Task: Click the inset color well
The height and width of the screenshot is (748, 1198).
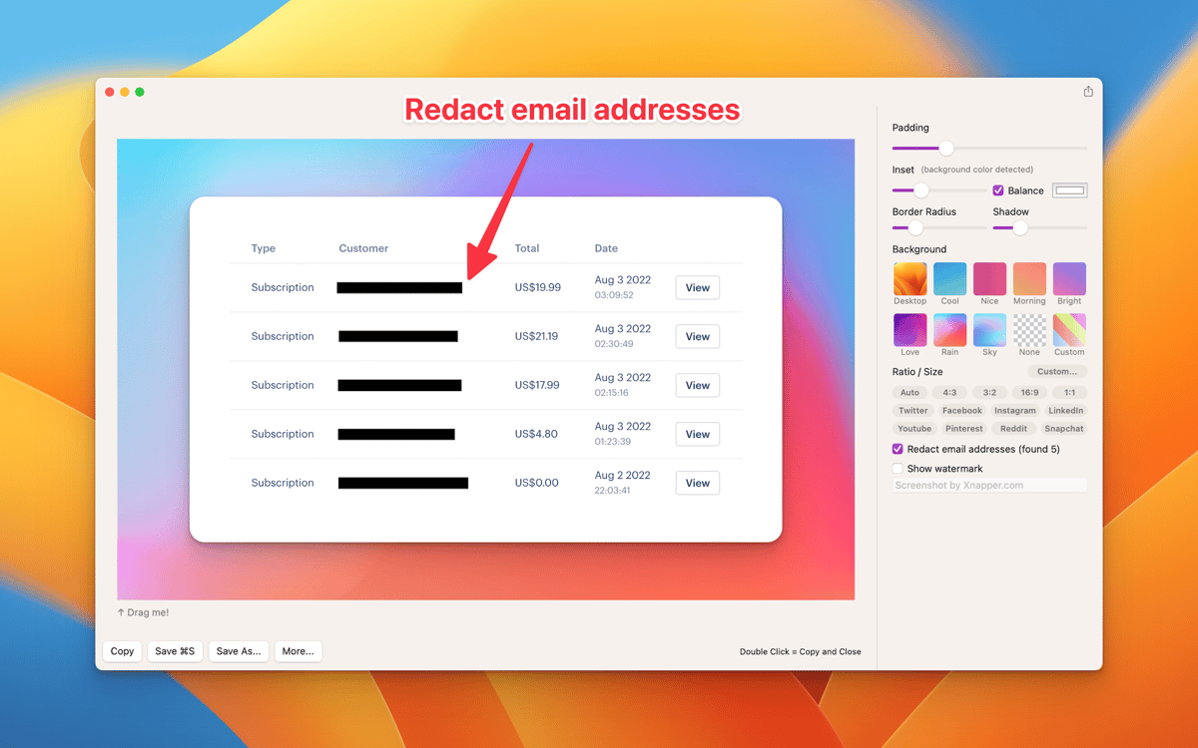Action: pyautogui.click(x=1070, y=190)
